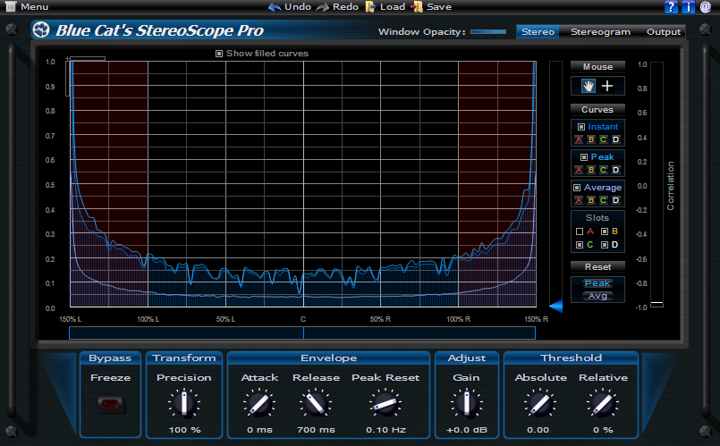720x446 pixels.
Task: Toggle the Show filled curves checkbox
Action: pos(219,54)
